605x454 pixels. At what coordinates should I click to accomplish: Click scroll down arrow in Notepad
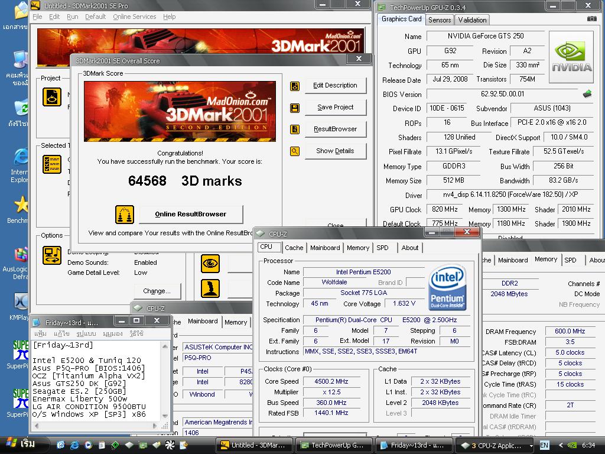click(165, 416)
